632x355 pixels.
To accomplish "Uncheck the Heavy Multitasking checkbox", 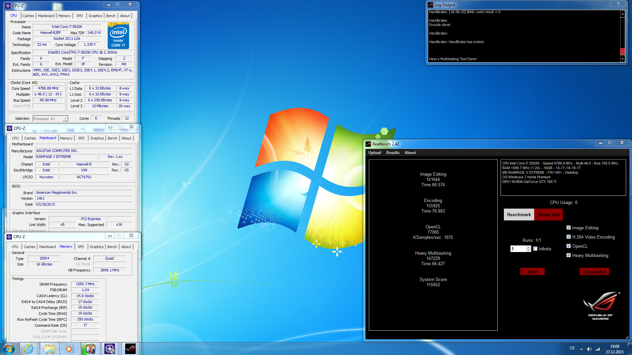I will pyautogui.click(x=568, y=255).
